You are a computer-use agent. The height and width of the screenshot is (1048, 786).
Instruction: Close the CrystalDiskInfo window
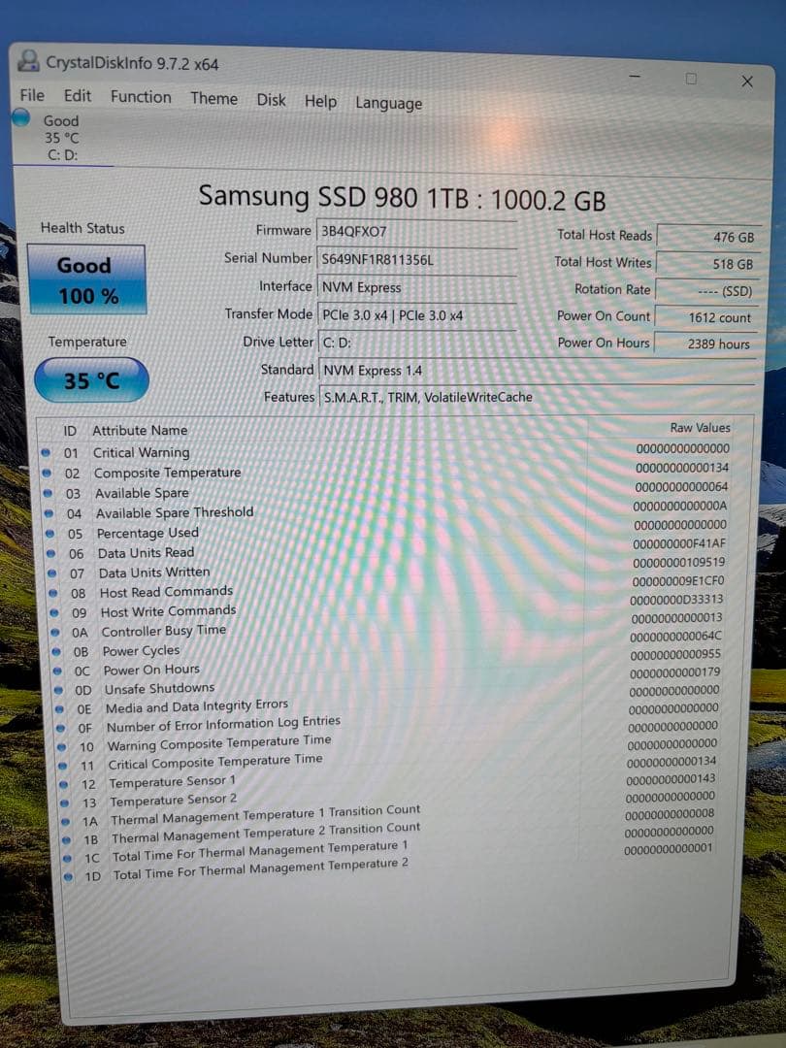(747, 82)
